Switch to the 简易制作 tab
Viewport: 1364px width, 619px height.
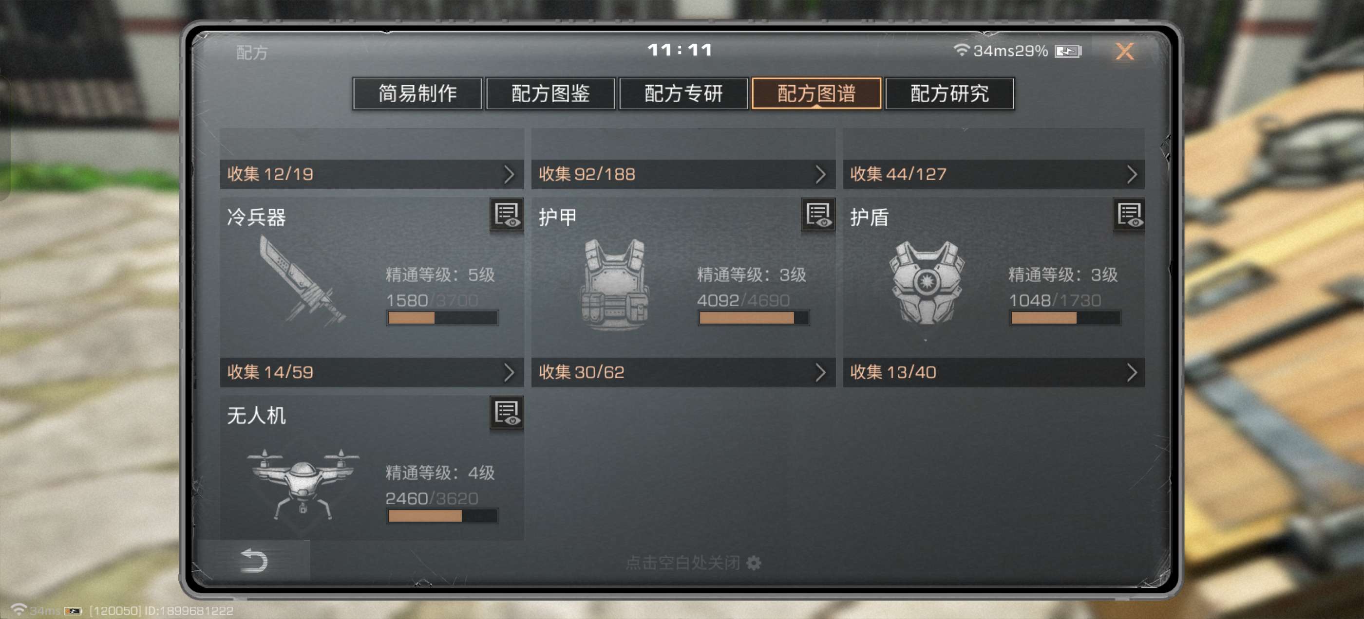(x=417, y=93)
